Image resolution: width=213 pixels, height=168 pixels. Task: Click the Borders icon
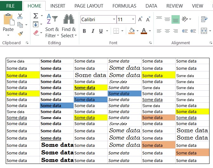tap(116, 31)
